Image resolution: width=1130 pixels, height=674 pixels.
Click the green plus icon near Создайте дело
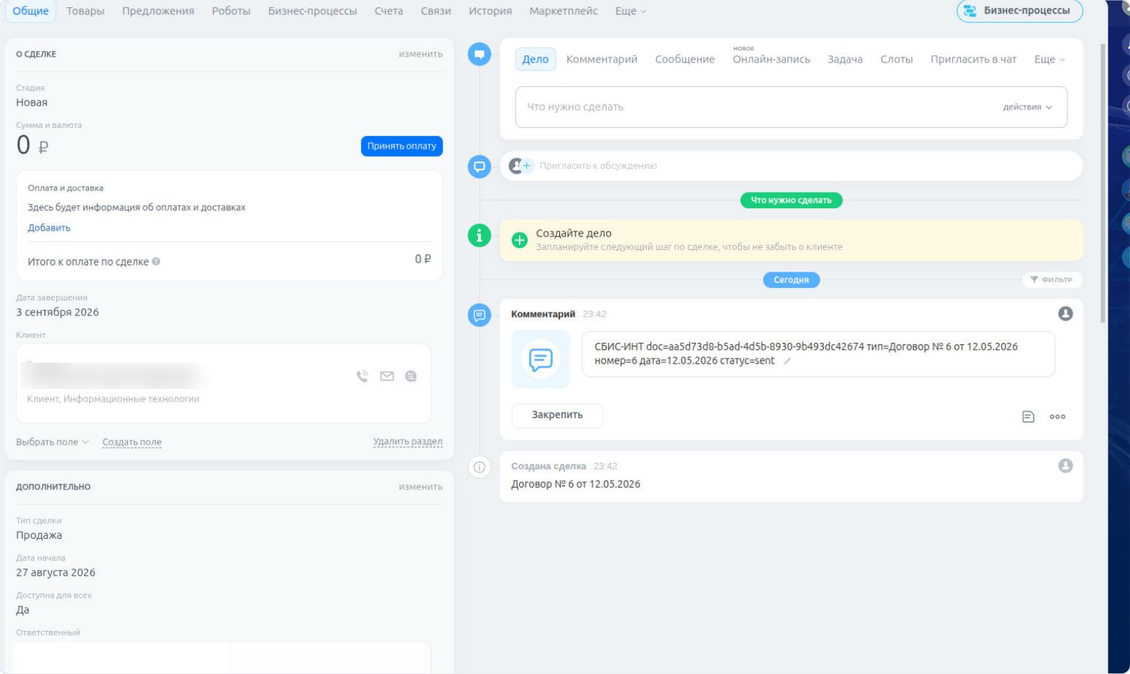pos(519,240)
